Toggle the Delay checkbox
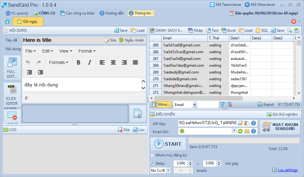 click(152, 163)
